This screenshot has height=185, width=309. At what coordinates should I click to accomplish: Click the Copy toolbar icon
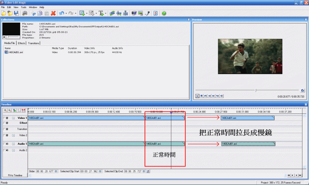tap(40, 13)
